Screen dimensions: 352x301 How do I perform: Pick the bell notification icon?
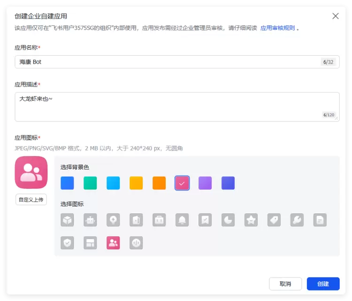pos(182,220)
